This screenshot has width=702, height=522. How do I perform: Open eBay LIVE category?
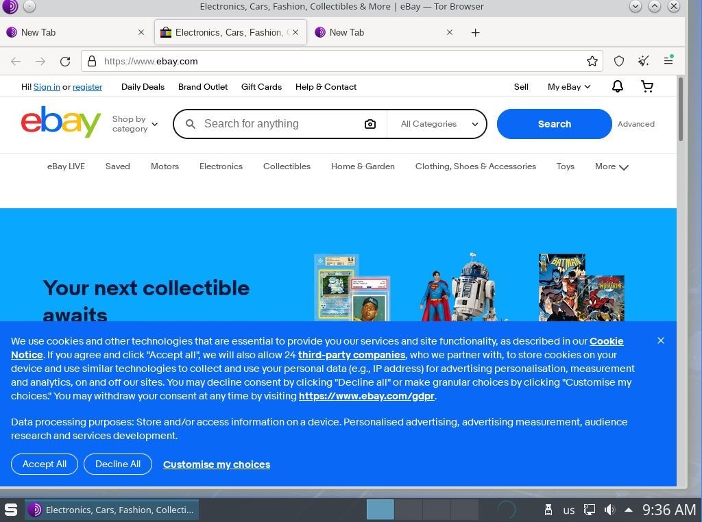click(66, 166)
